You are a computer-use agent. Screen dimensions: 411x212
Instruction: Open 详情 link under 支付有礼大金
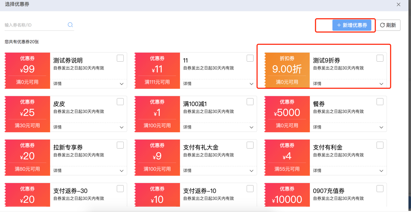(187, 171)
